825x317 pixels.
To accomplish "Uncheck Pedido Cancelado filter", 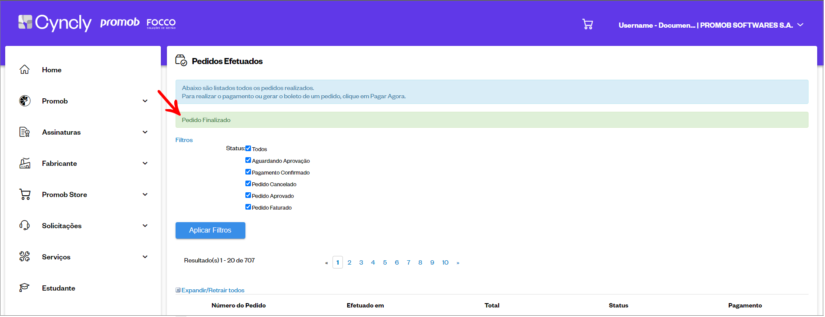I will pyautogui.click(x=248, y=184).
